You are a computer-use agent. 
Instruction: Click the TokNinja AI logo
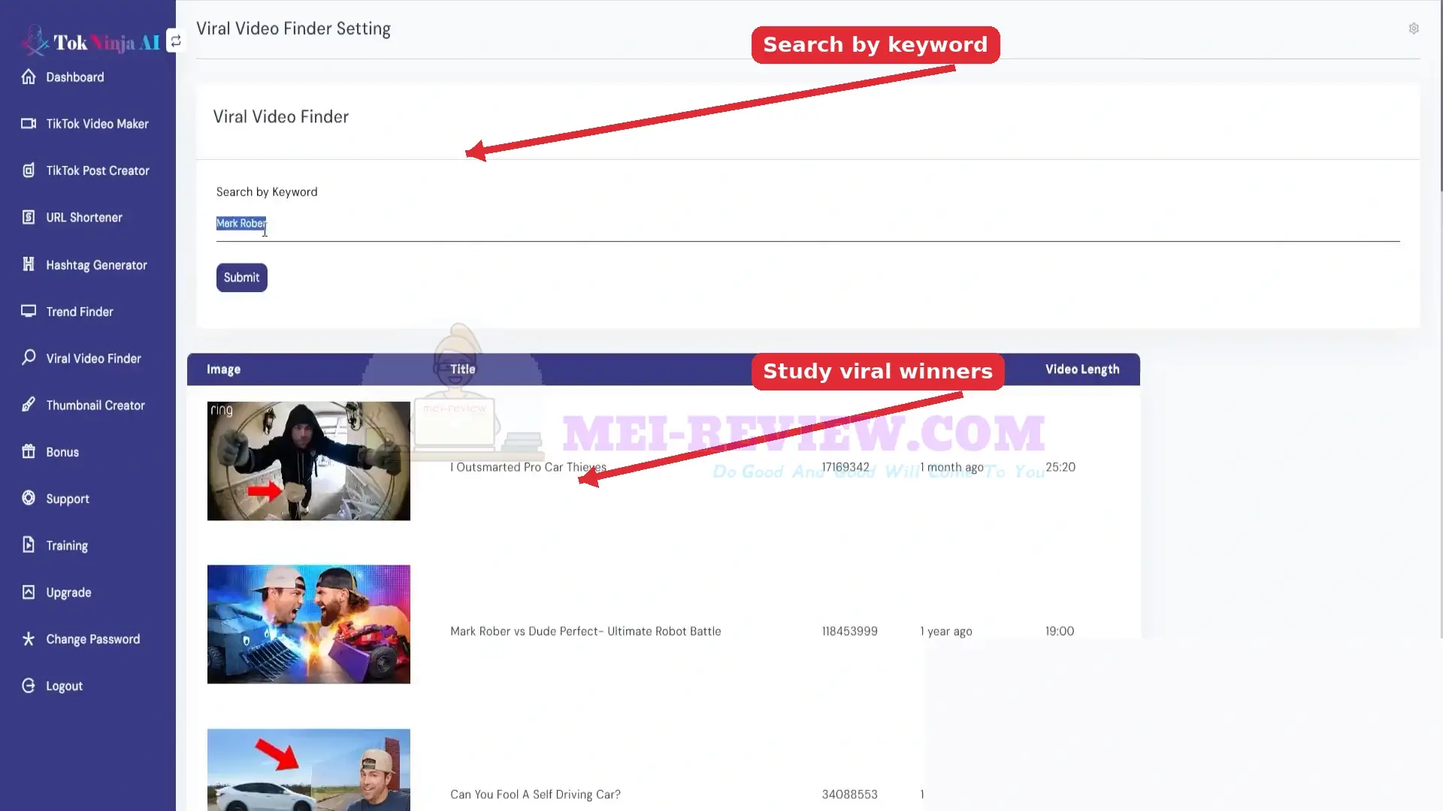90,41
